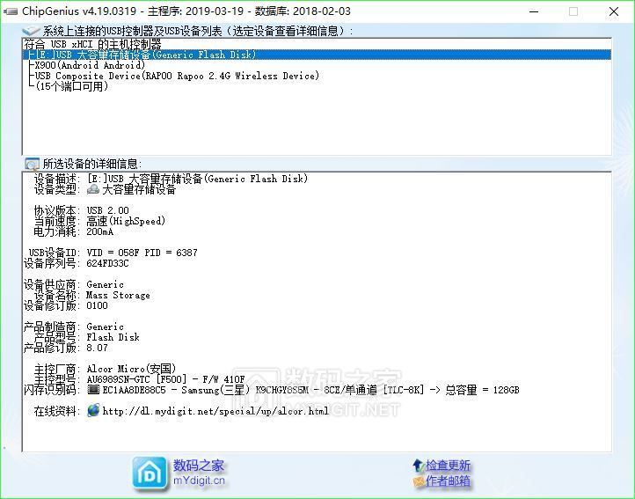Image resolution: width=635 pixels, height=499 pixels.
Task: Click the Samsung K9CHGY8S5M flash ID line
Action: pyautogui.click(x=310, y=390)
